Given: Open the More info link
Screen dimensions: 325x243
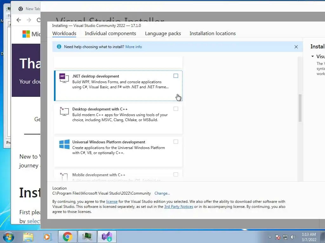Looking at the screenshot, I should (x=134, y=47).
